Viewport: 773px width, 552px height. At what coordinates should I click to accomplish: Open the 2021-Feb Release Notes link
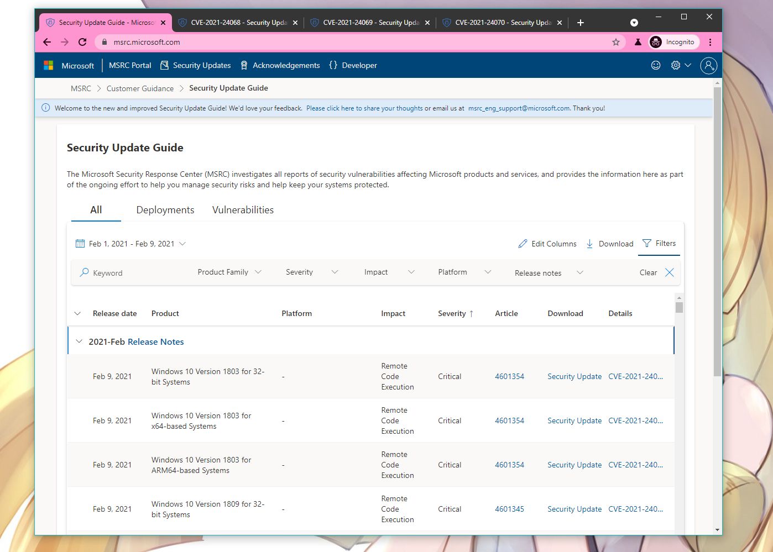tap(156, 342)
